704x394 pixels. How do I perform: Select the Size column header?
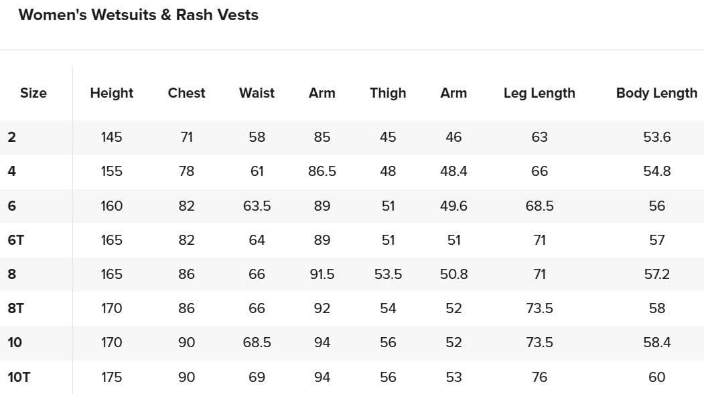click(x=33, y=93)
